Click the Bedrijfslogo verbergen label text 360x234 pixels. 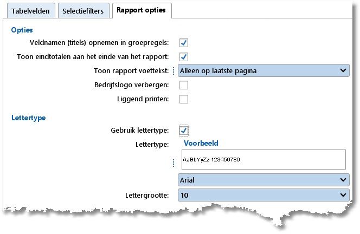pos(132,85)
